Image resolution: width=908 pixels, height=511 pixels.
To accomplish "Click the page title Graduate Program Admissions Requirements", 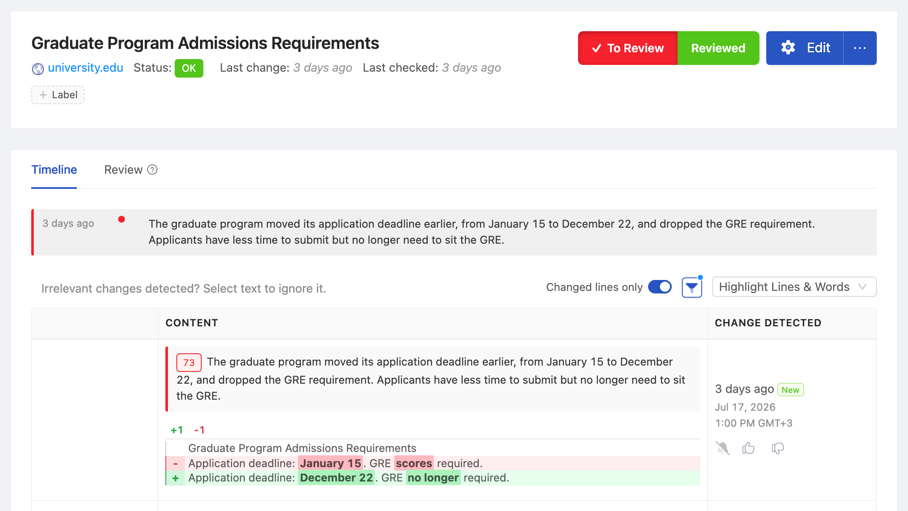I will click(205, 43).
